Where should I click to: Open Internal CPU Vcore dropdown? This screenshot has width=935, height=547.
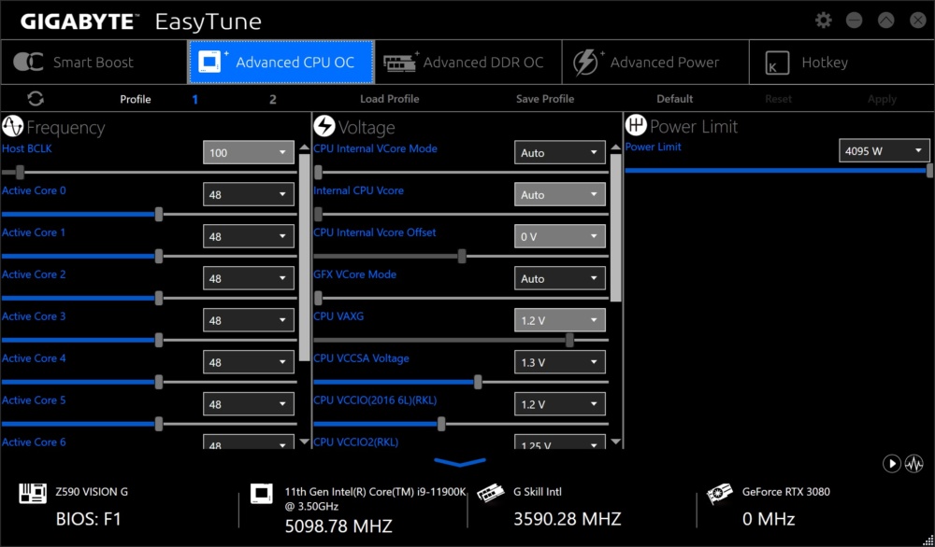tap(559, 194)
